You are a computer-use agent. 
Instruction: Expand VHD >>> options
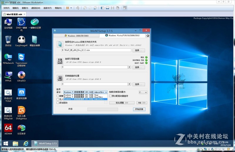pos(142,103)
